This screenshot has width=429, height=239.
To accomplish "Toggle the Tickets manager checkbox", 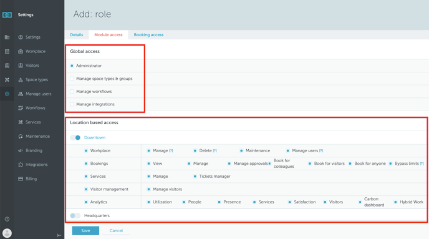I will click(x=195, y=177).
